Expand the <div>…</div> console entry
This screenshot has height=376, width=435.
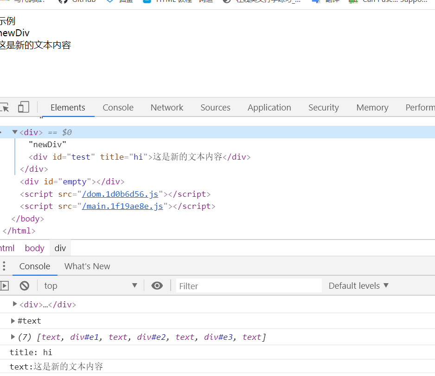click(15, 304)
